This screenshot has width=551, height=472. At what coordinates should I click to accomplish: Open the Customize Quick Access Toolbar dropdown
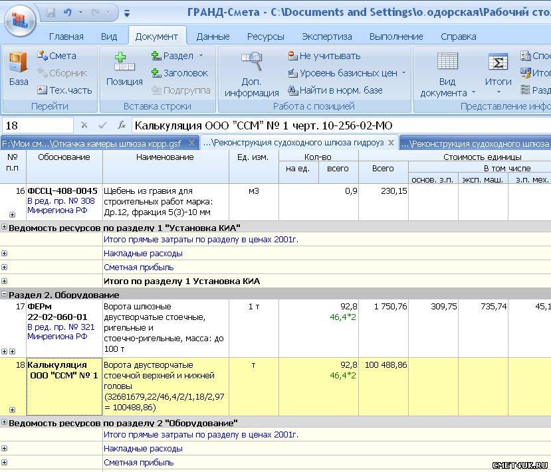tap(127, 13)
